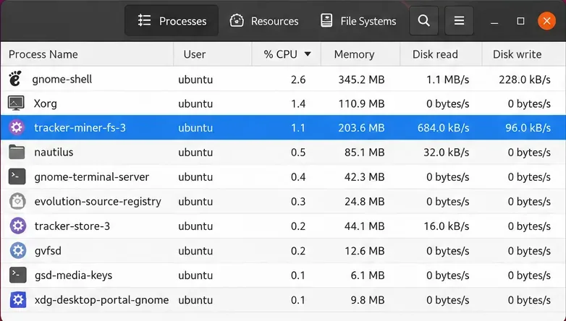Screen dimensions: 566x321
Task: Click the gvfsd gear icon
Action: click(x=17, y=250)
